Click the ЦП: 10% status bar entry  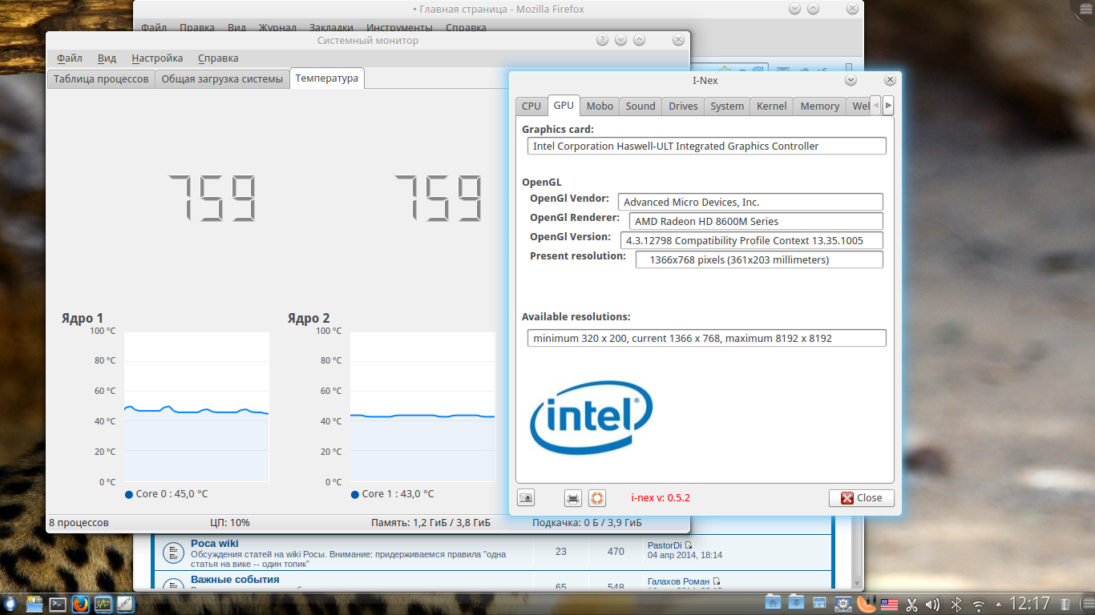tap(230, 523)
